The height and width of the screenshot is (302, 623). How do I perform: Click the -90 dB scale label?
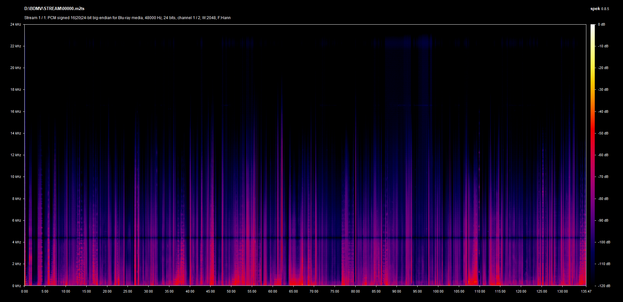pos(603,220)
